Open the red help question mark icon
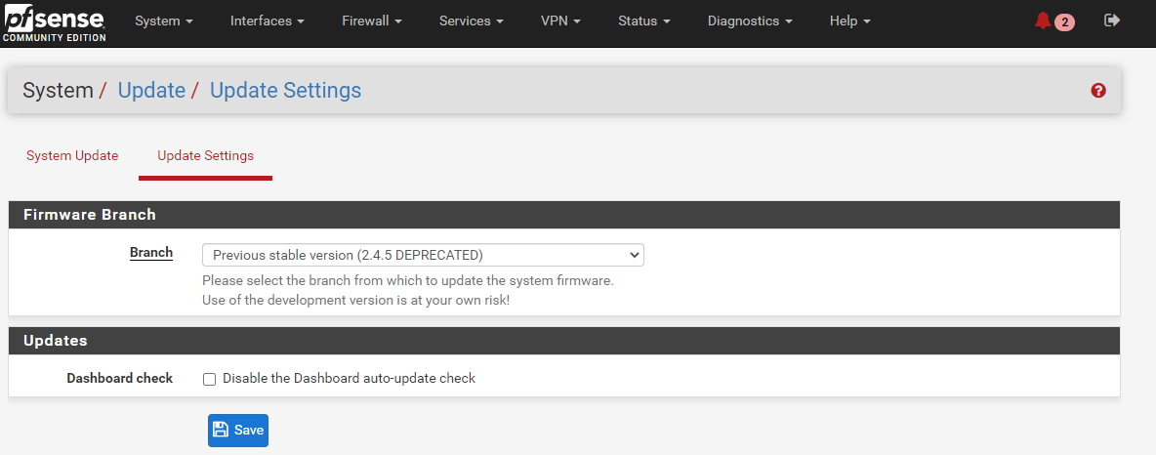Viewport: 1156px width, 455px height. 1098,91
